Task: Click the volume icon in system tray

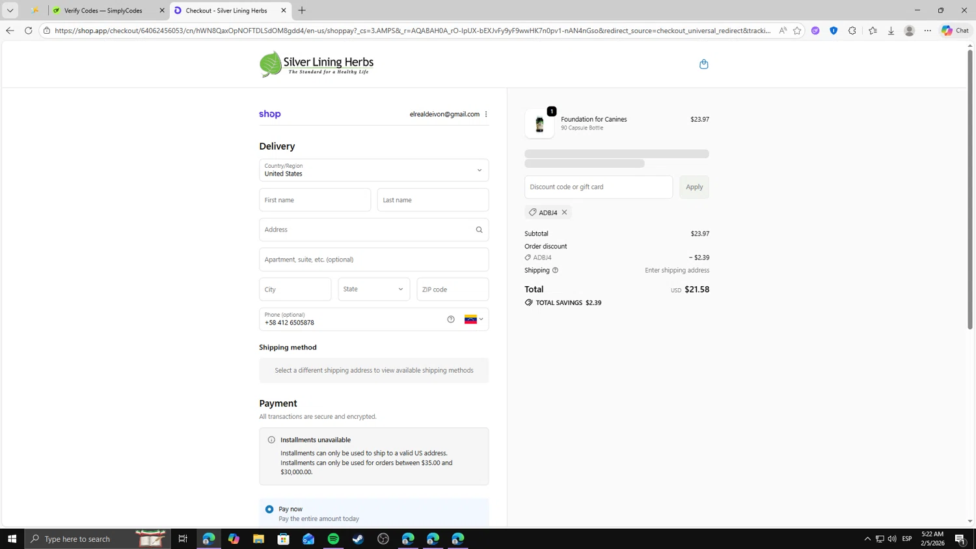Action: point(892,539)
